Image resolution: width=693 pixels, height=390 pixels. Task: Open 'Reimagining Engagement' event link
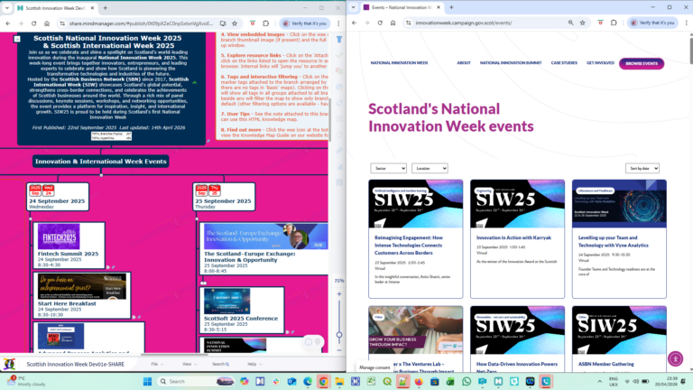point(409,245)
